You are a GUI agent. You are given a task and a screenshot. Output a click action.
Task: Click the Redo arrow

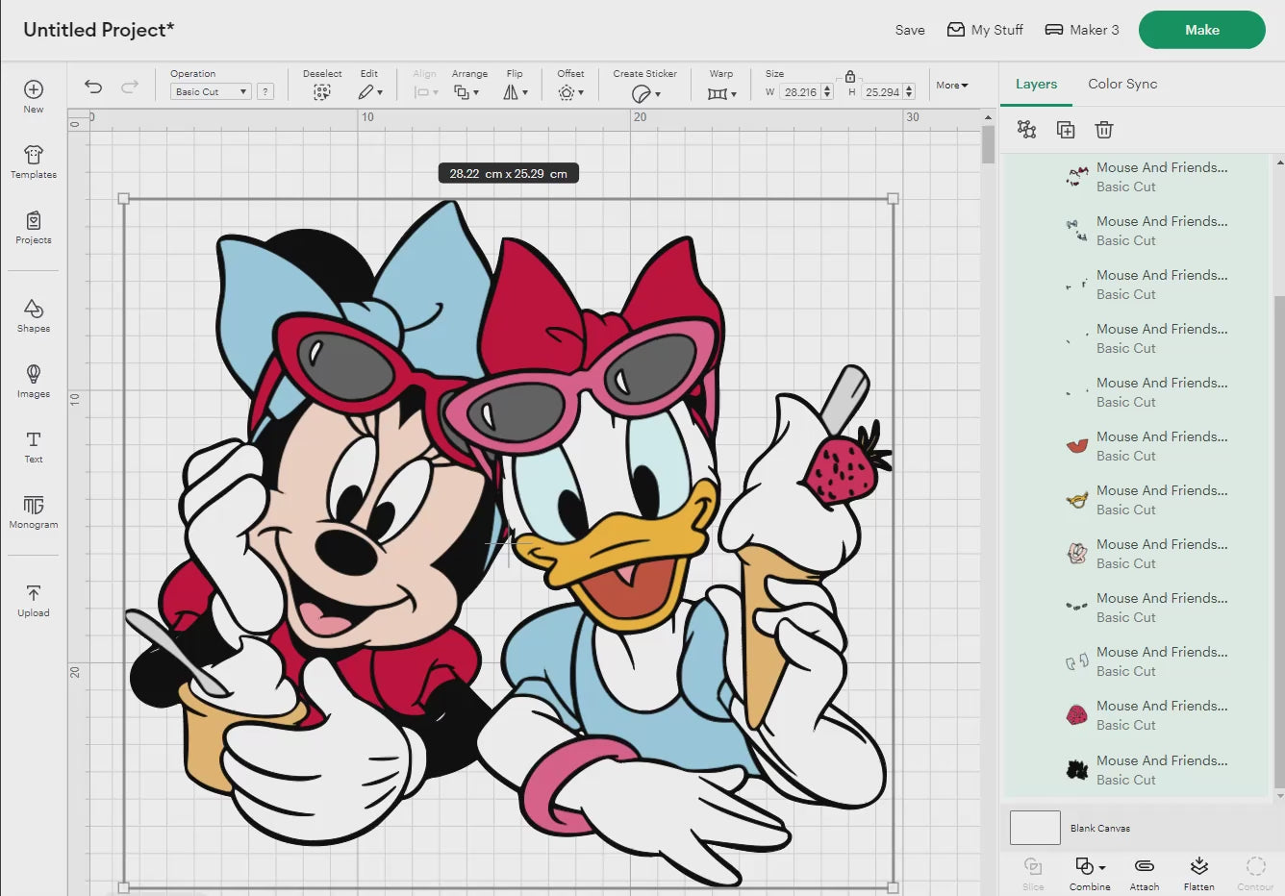(130, 87)
